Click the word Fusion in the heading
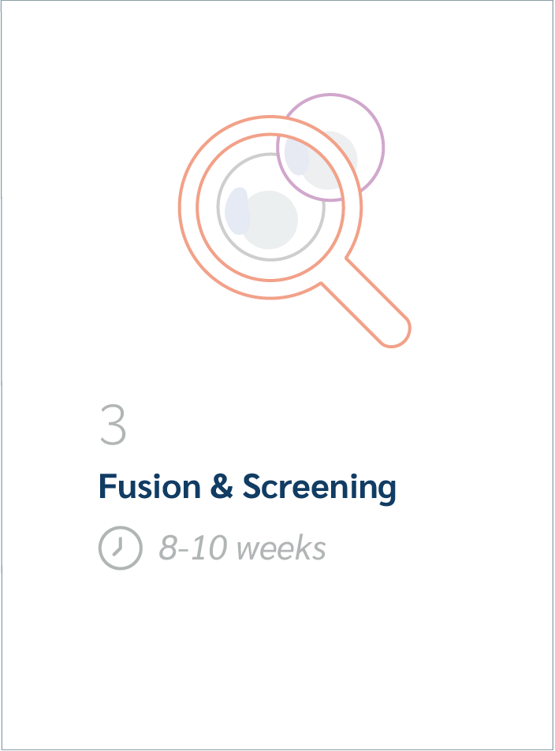Image resolution: width=555 pixels, height=751 pixels. [150, 487]
